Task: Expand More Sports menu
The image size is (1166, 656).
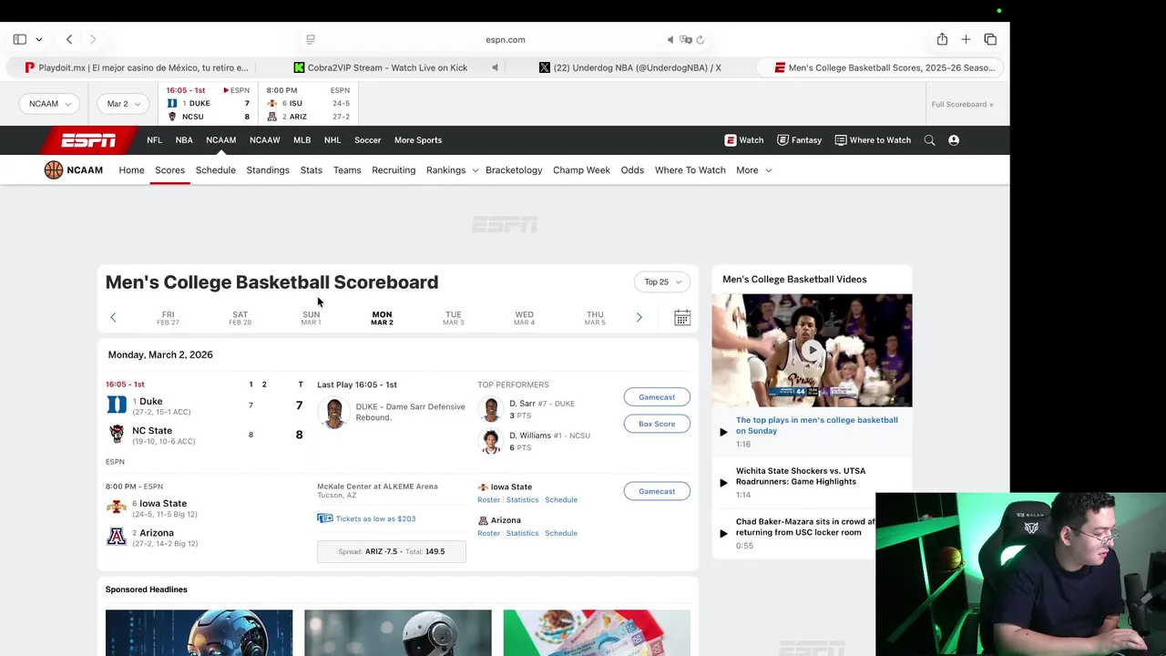Action: (418, 140)
